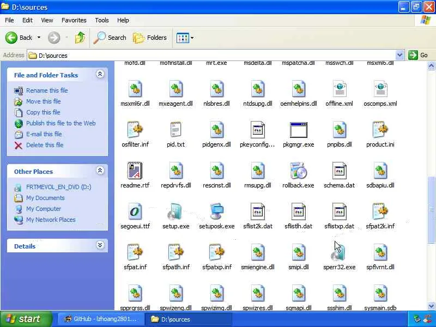Click the vertical scrollbar thumb
The width and height of the screenshot is (436, 327).
[x=431, y=210]
